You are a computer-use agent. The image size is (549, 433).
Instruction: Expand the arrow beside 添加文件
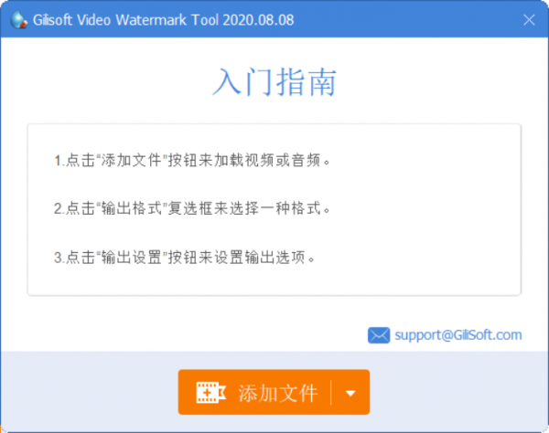pos(350,393)
